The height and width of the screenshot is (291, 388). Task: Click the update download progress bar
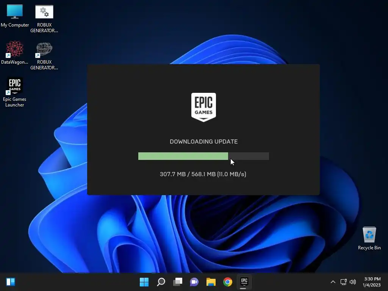pyautogui.click(x=203, y=156)
